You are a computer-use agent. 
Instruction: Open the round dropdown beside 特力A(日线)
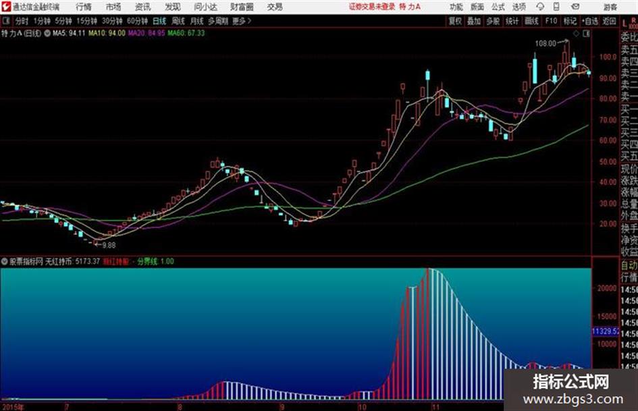coord(47,33)
